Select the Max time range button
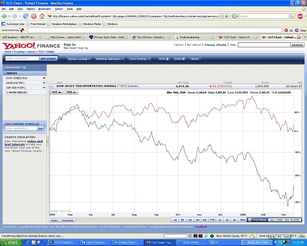The width and height of the screenshot is (307, 246). tap(243, 220)
